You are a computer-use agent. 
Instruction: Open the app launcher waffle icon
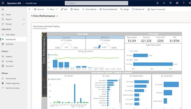click(x=3, y=3)
